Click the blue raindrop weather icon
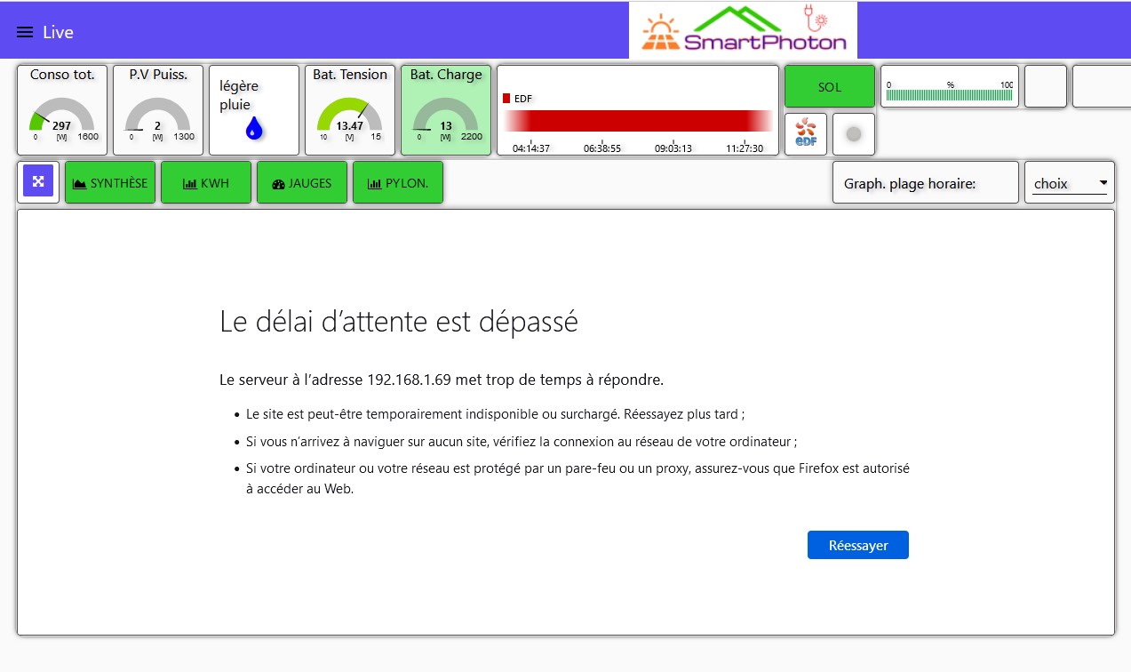The width and height of the screenshot is (1131, 672). point(255,129)
